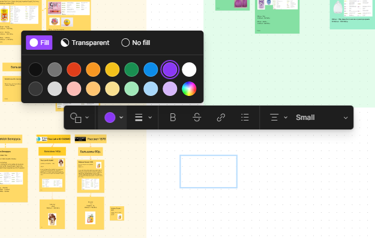Choose the light blue pastel swatch
The width and height of the screenshot is (375, 238).
[151, 89]
